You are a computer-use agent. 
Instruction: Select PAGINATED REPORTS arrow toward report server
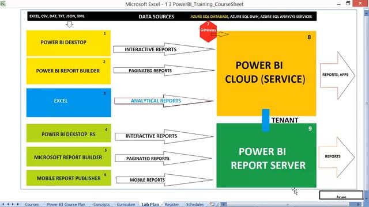click(163, 158)
